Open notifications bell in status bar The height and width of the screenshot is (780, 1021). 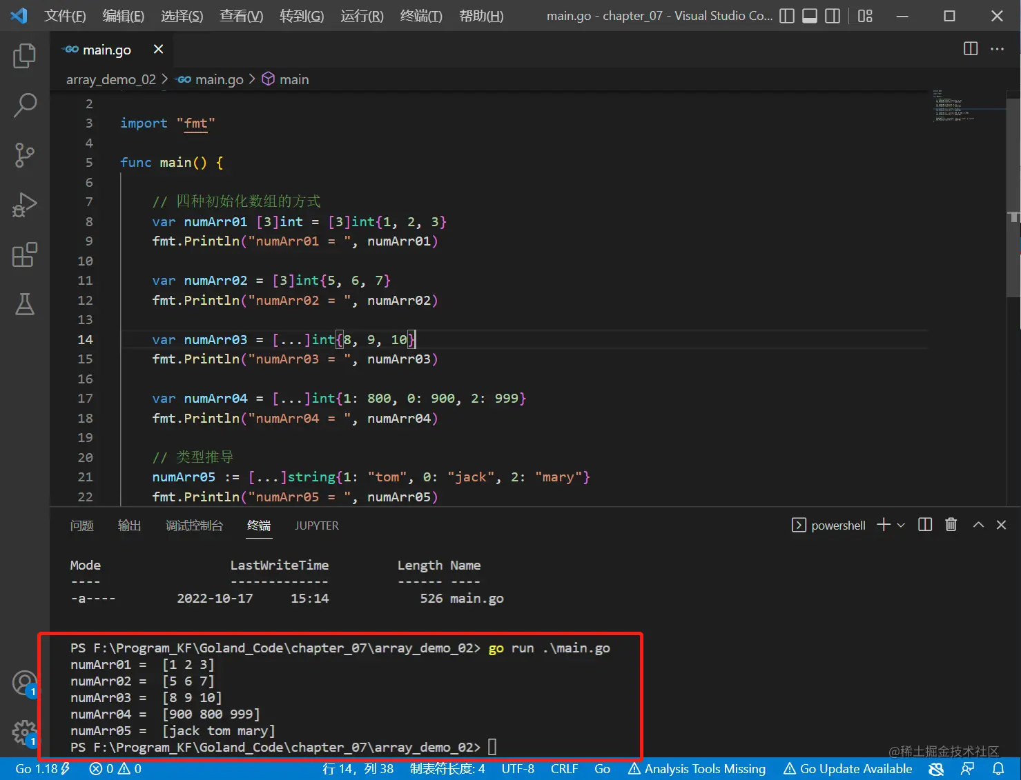click(x=998, y=768)
